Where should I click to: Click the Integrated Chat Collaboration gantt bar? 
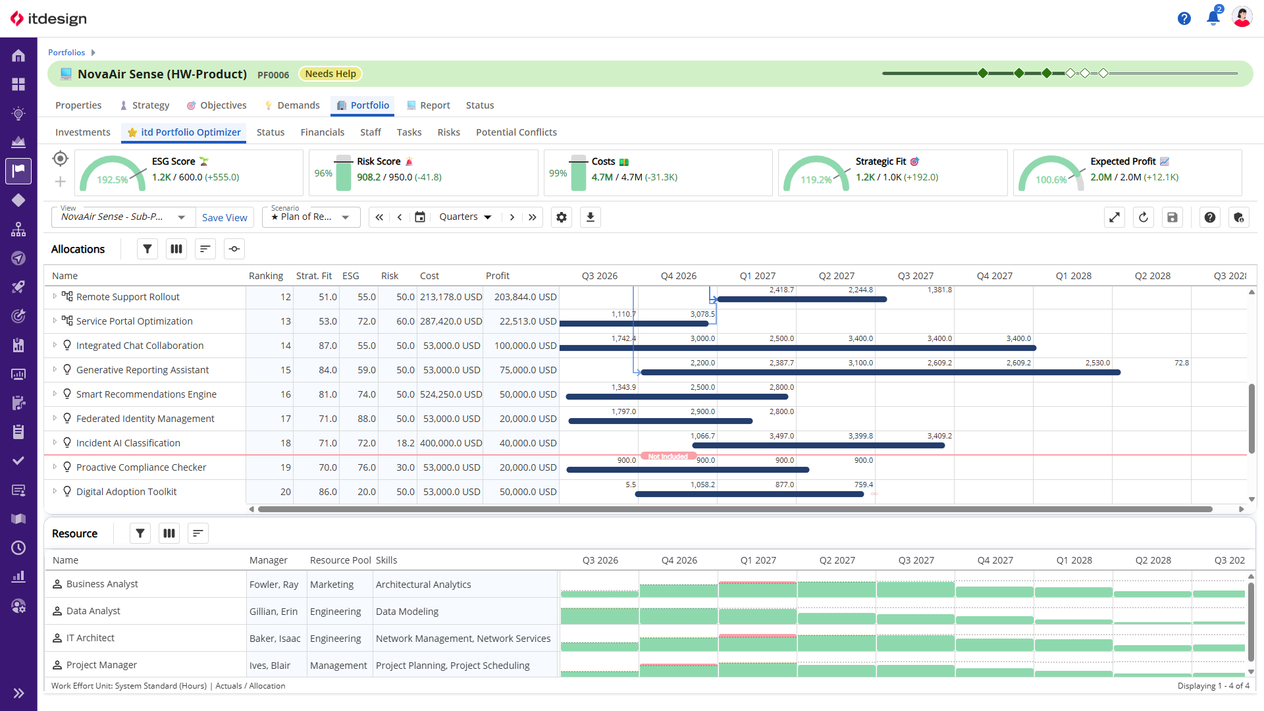point(797,348)
